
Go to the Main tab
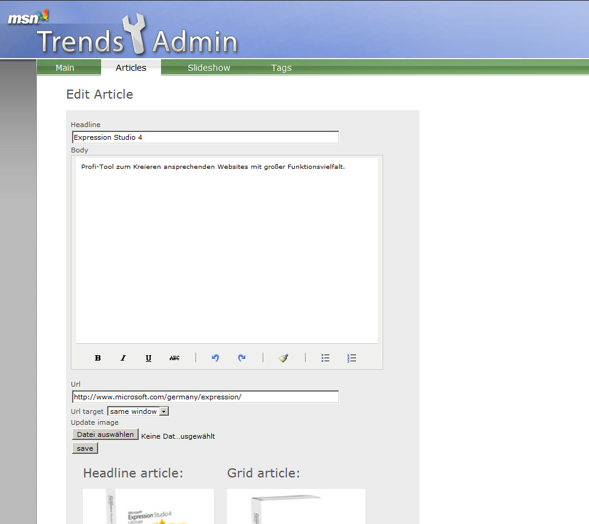coord(65,68)
